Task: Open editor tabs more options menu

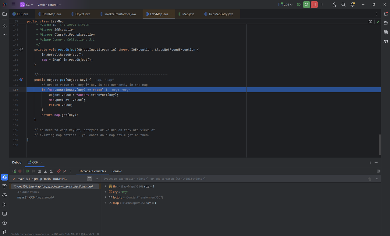Action: [x=377, y=14]
